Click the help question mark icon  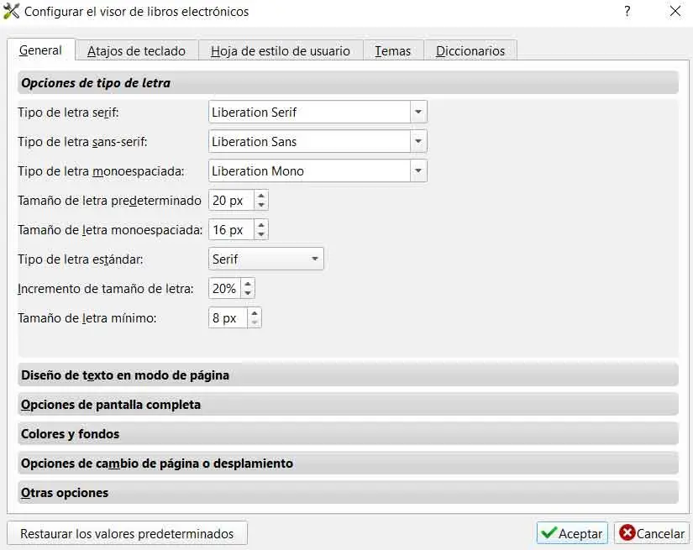(x=627, y=12)
